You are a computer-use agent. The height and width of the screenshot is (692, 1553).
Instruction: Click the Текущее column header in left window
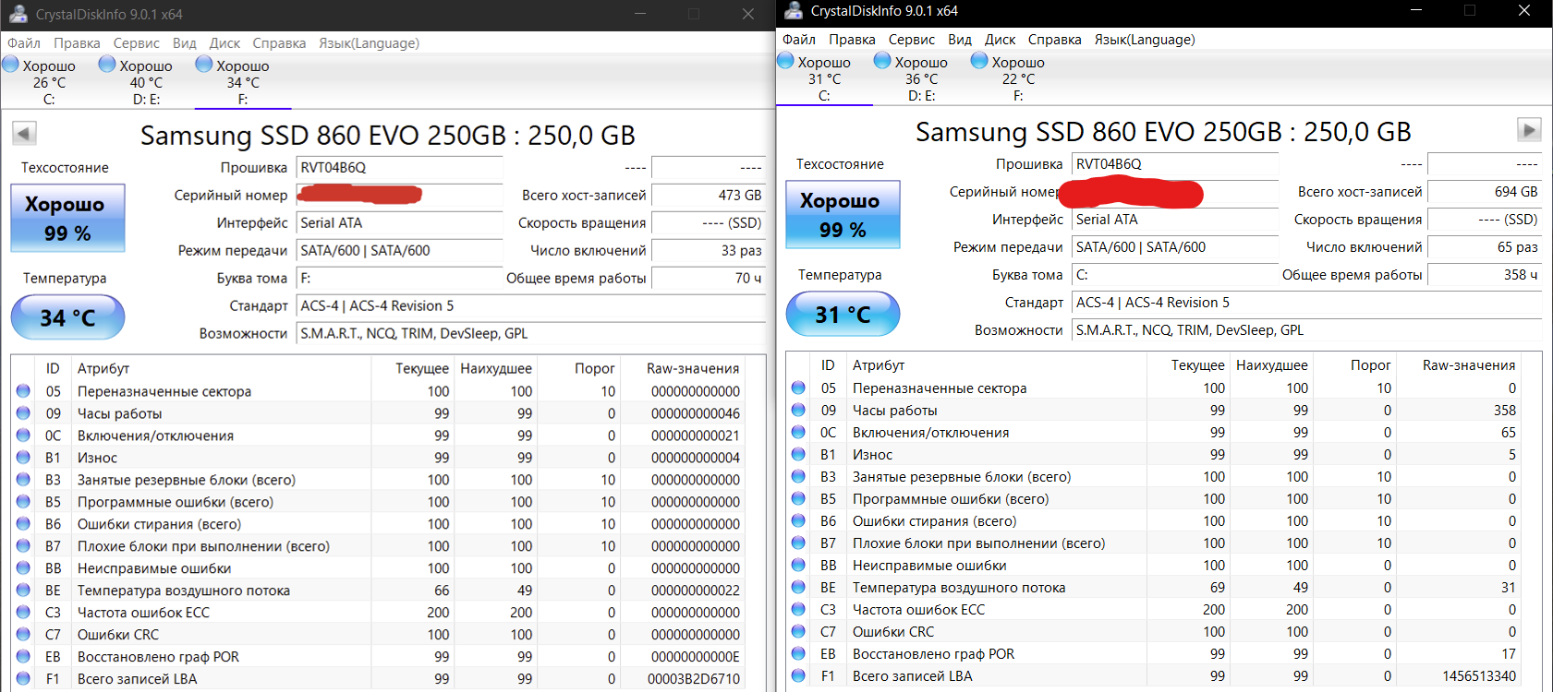[422, 368]
